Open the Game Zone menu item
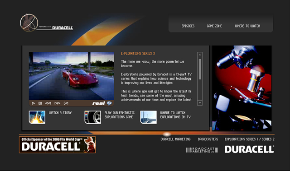 point(214,26)
